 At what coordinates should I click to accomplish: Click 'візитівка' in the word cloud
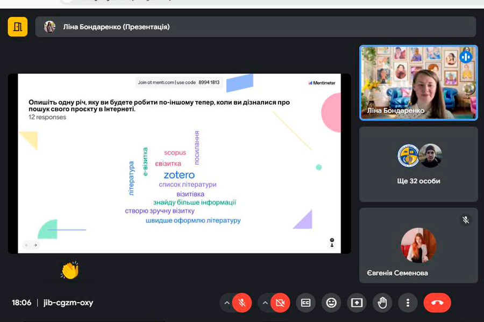(x=190, y=194)
